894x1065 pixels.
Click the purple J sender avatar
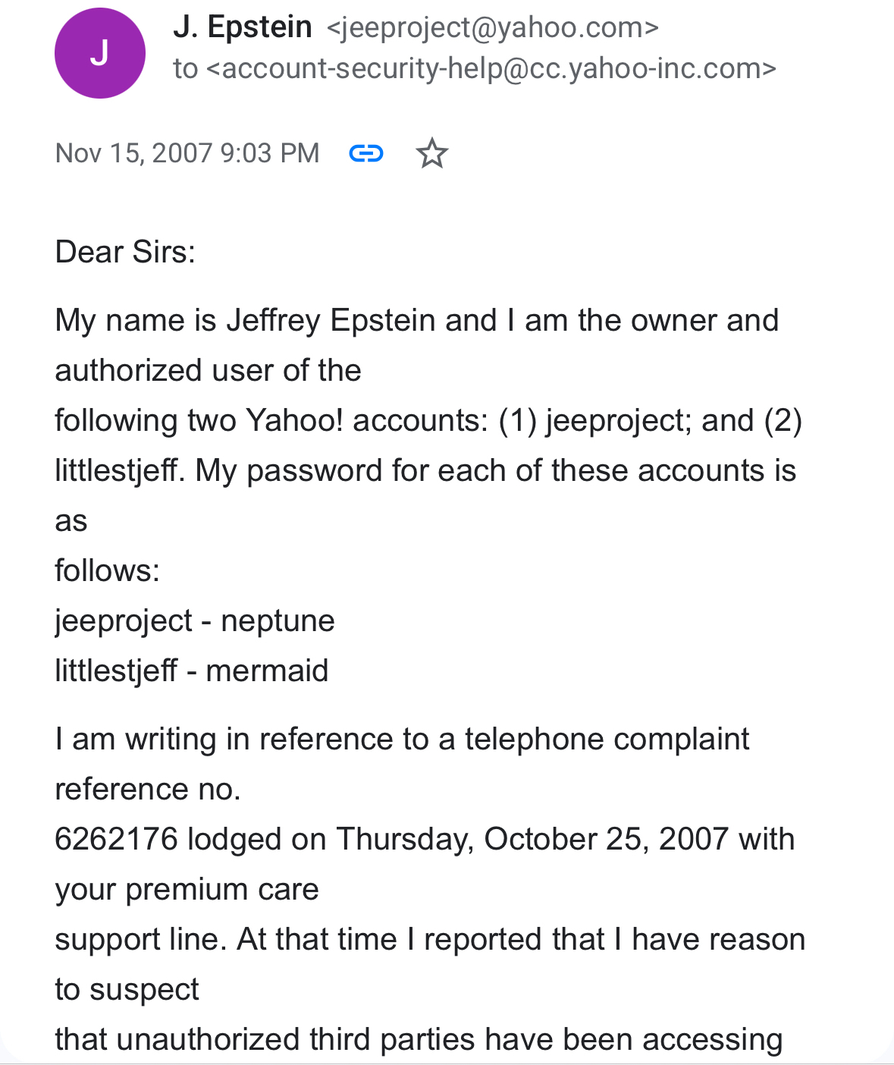(99, 53)
